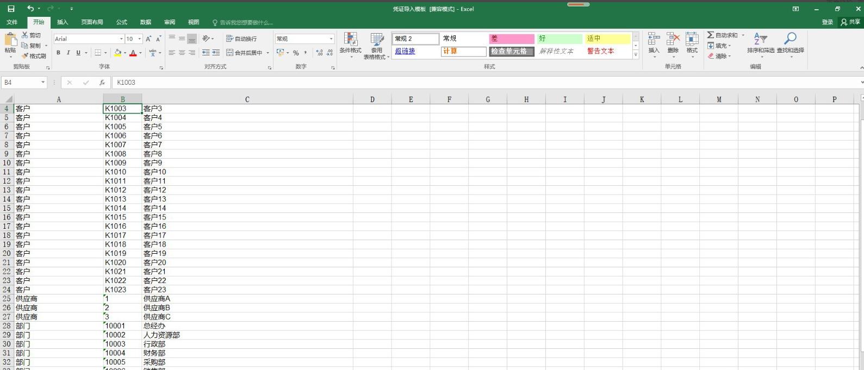This screenshot has height=370, width=864.
Task: Open Conditional Formatting (条件格式)
Action: pyautogui.click(x=351, y=45)
